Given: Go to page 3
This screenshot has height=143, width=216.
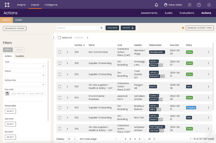Looking at the screenshot, I should pyautogui.click(x=130, y=139).
